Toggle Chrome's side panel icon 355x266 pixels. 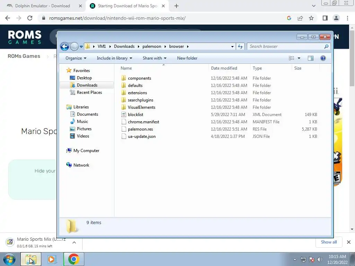click(325, 18)
